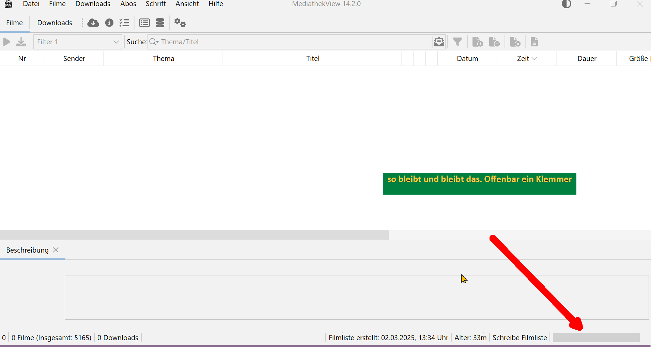Image resolution: width=651 pixels, height=347 pixels.
Task: Open the Abos menu
Action: tap(128, 4)
